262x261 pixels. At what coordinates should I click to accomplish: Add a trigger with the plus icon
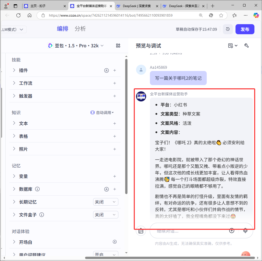coord(115,96)
